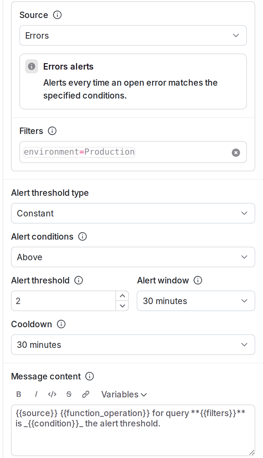Insert code formatting in the message editor
263x458 pixels.
(52, 394)
